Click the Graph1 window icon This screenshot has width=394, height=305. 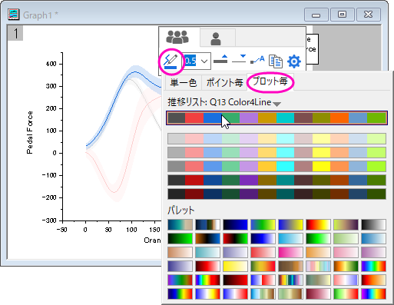click(14, 15)
